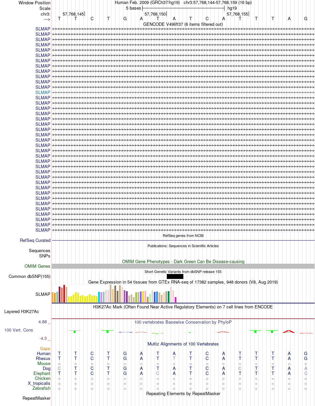Image resolution: width=315 pixels, height=406 pixels.
Task: Select the Dog species row label
Action: point(46,369)
